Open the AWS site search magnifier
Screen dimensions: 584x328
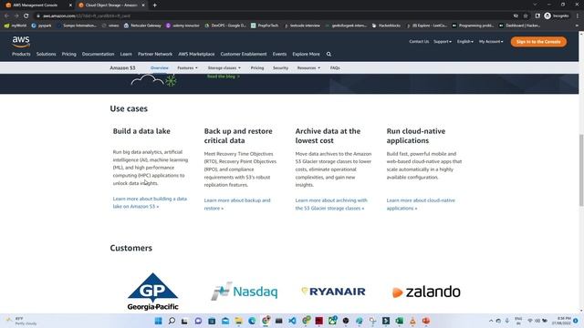tap(328, 55)
